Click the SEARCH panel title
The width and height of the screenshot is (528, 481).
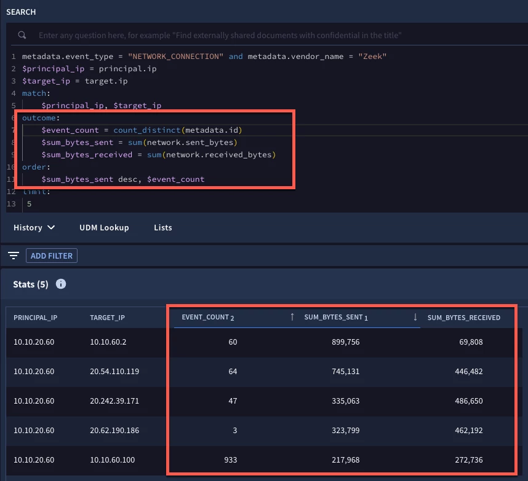21,12
